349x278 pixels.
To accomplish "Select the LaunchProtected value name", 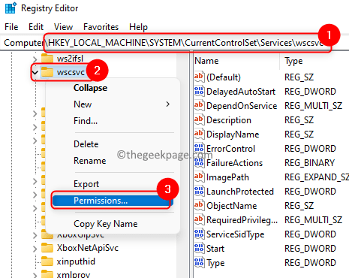I will pyautogui.click(x=240, y=192).
